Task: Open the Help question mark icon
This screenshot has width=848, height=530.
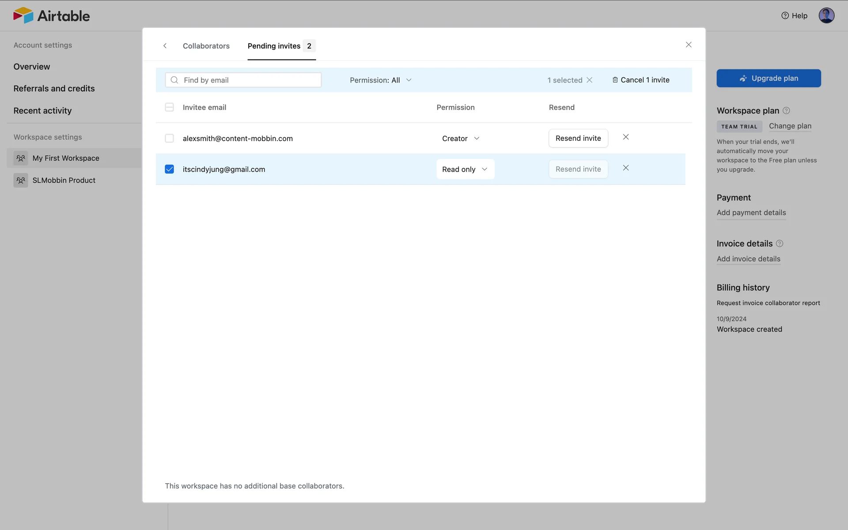Action: 785,15
